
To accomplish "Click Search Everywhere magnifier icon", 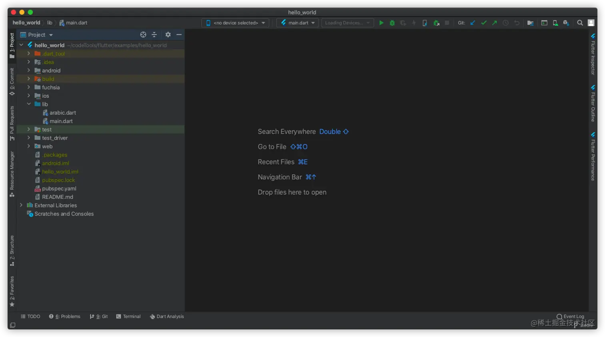I will point(580,23).
